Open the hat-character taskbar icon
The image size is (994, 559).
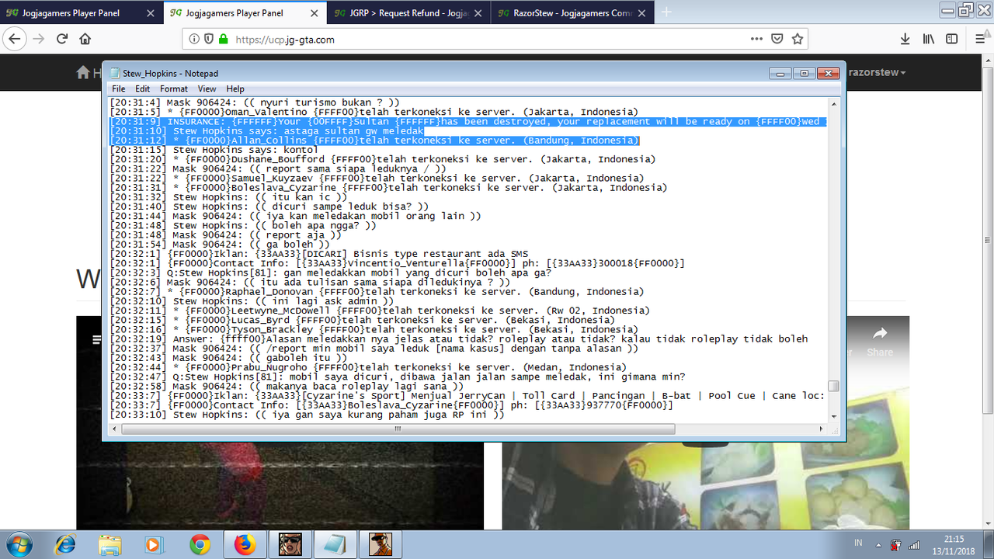(381, 544)
